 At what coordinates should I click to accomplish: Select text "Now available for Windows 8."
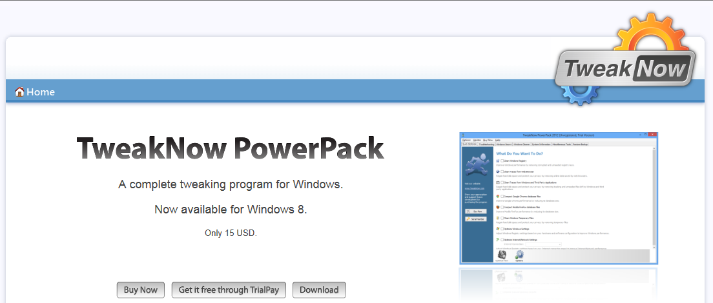coord(231,209)
